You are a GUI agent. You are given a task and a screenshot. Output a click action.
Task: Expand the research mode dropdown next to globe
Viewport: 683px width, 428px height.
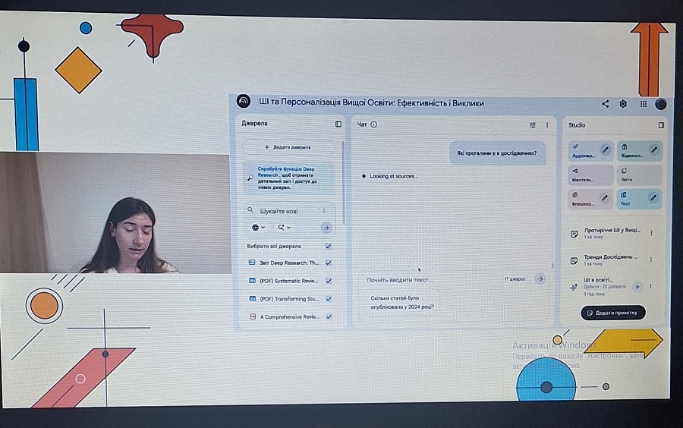285,227
